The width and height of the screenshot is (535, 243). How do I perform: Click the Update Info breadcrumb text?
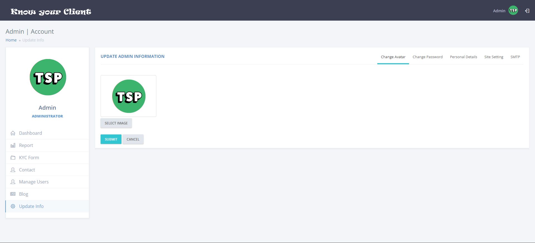coord(33,40)
